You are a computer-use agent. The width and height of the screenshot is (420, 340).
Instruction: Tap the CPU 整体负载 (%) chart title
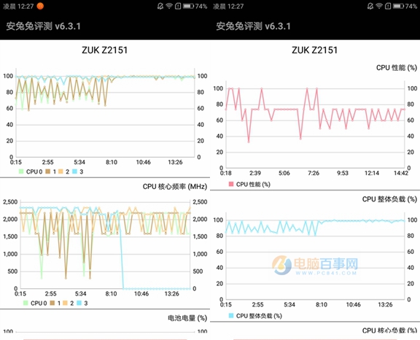pos(389,199)
